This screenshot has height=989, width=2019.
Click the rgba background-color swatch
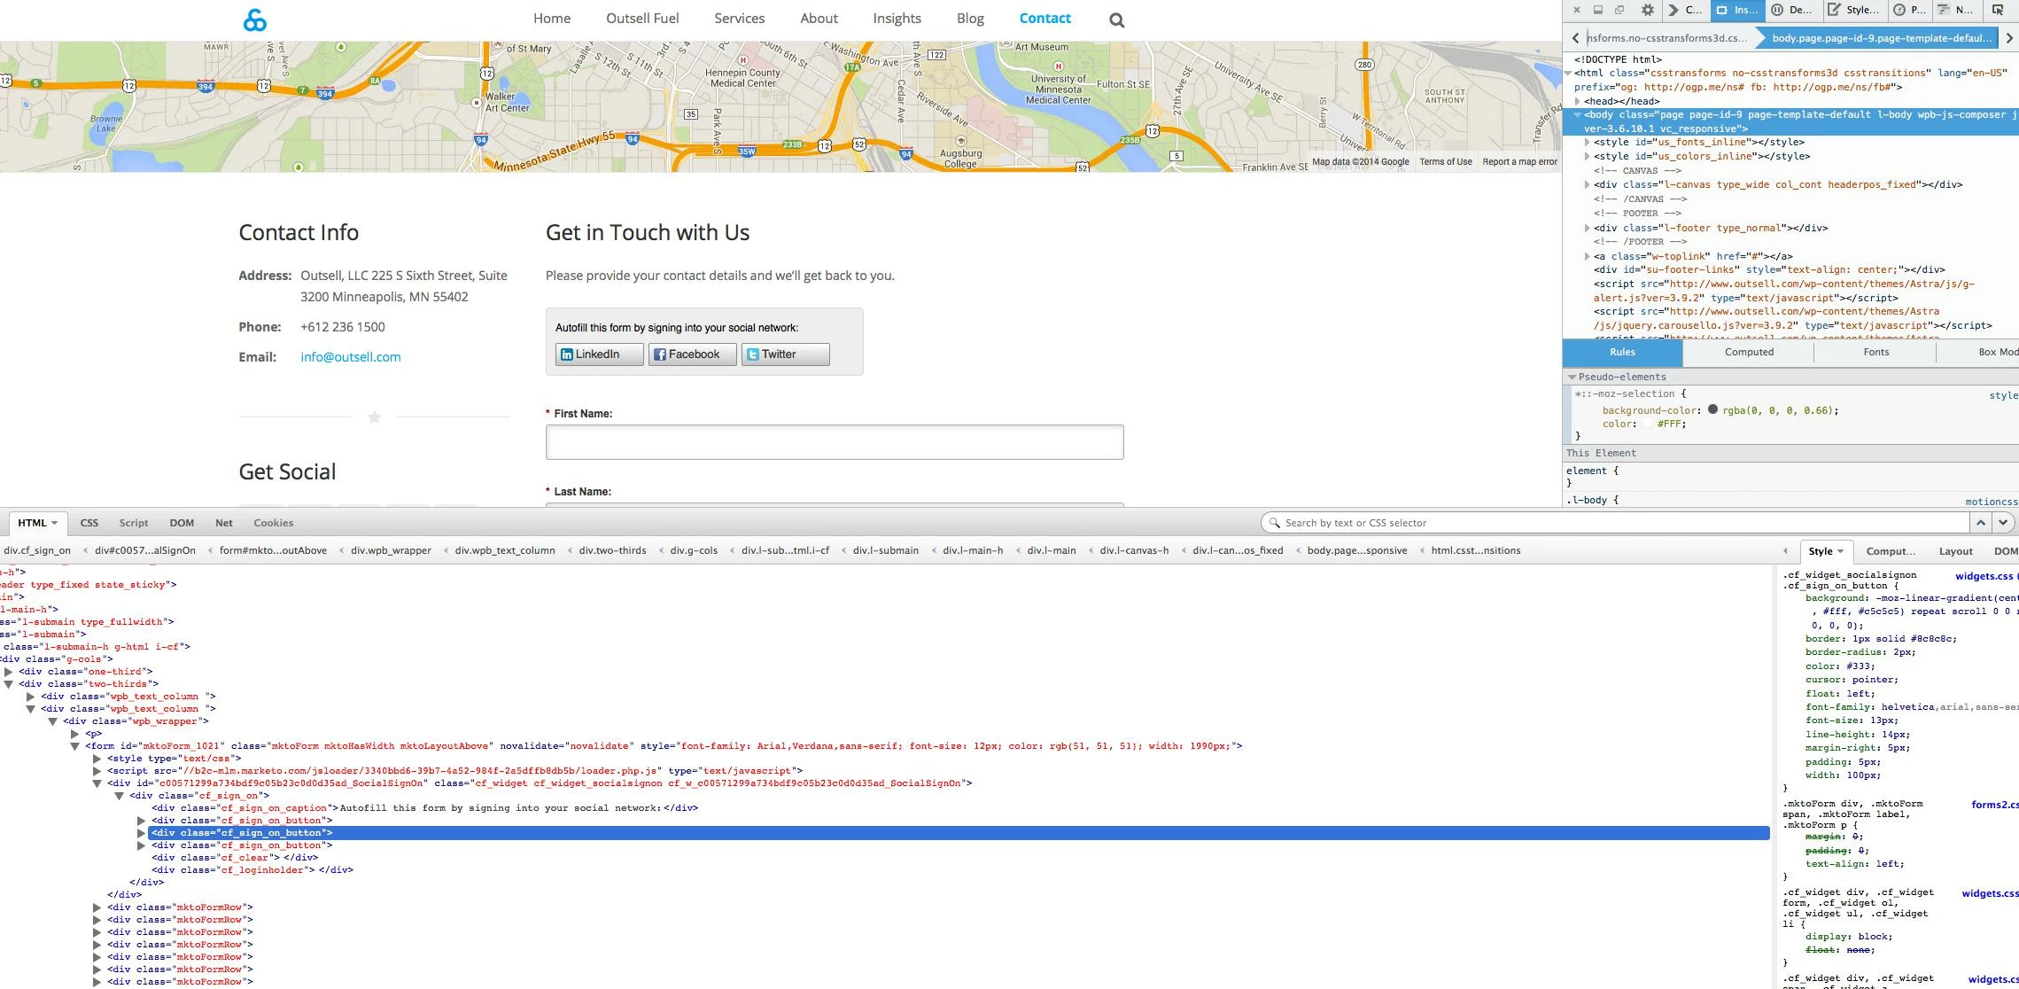click(1712, 409)
